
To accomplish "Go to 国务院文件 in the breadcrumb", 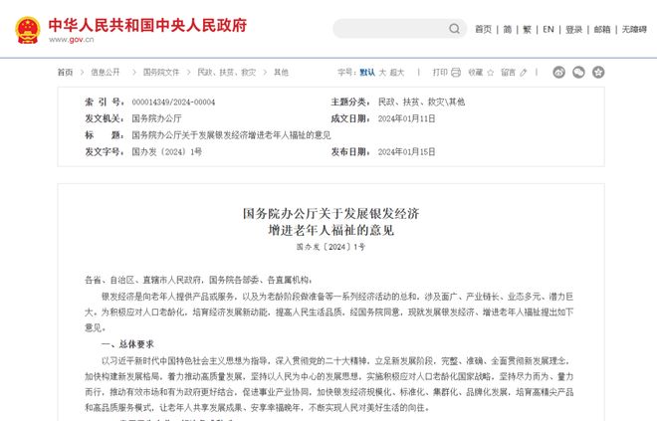I will point(161,73).
